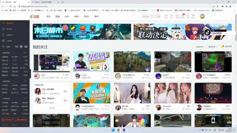237x133 pixels.
Task: Open a new browser tab
Action: point(63,2)
